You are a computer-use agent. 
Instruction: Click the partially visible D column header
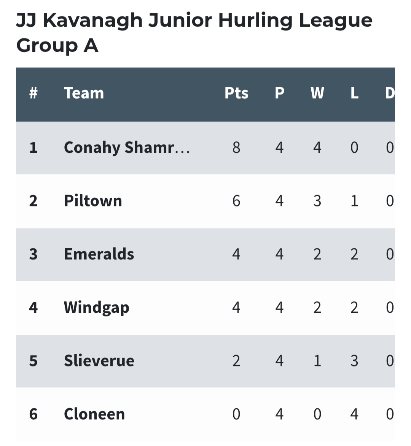click(x=390, y=93)
